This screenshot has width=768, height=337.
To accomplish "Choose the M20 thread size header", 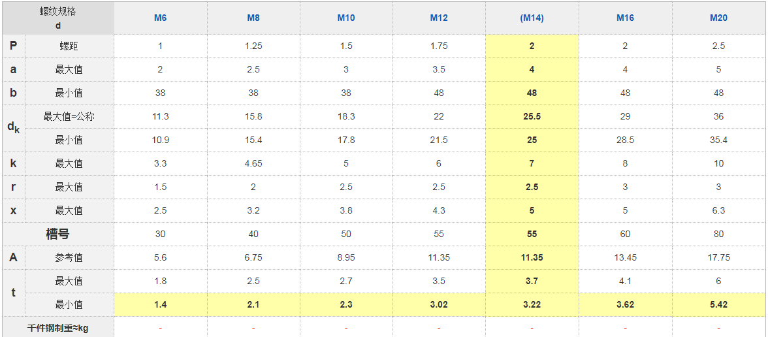I will point(718,18).
